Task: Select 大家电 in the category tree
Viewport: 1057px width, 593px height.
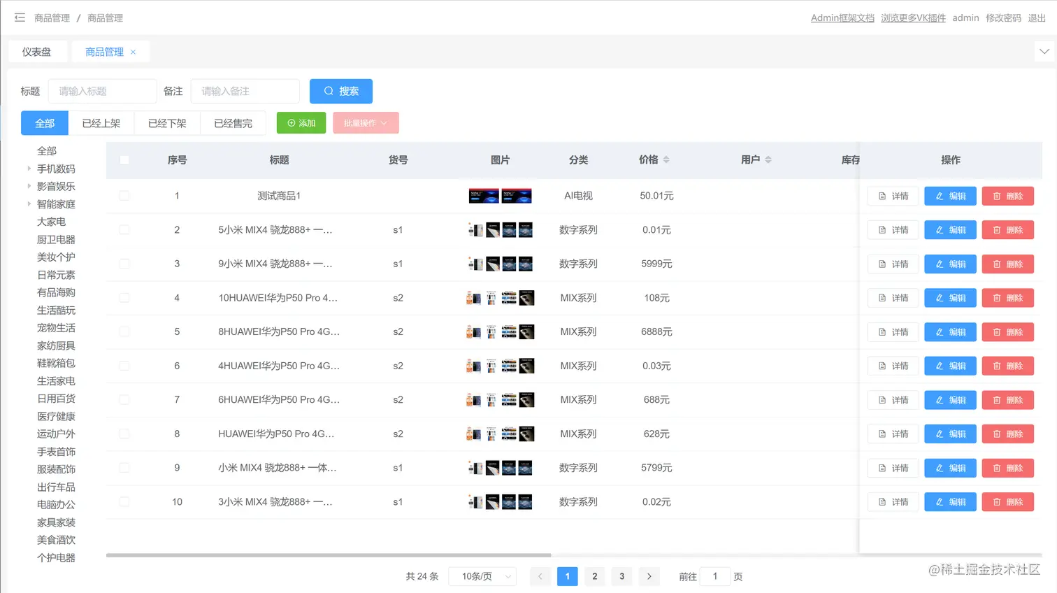Action: 51,222
